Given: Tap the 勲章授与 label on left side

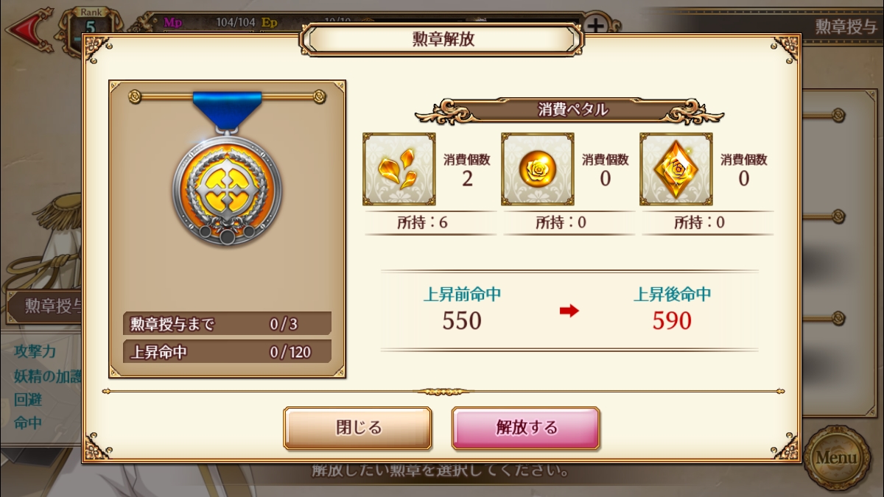Looking at the screenshot, I should (x=46, y=306).
